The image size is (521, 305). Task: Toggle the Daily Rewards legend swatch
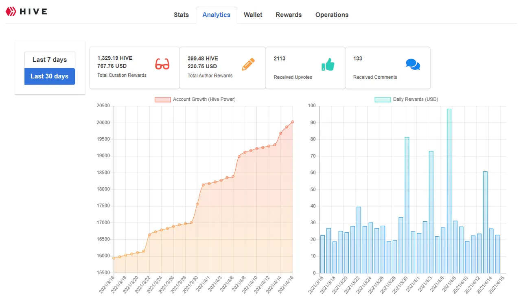pyautogui.click(x=383, y=100)
